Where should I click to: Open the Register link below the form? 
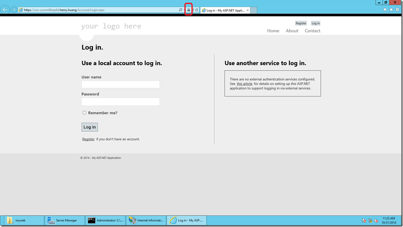[88, 139]
